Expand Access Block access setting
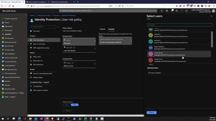 pos(79,64)
